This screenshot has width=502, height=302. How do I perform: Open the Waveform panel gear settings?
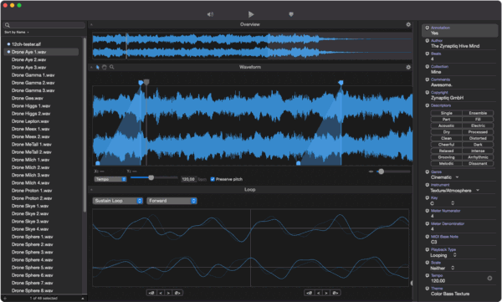point(408,67)
